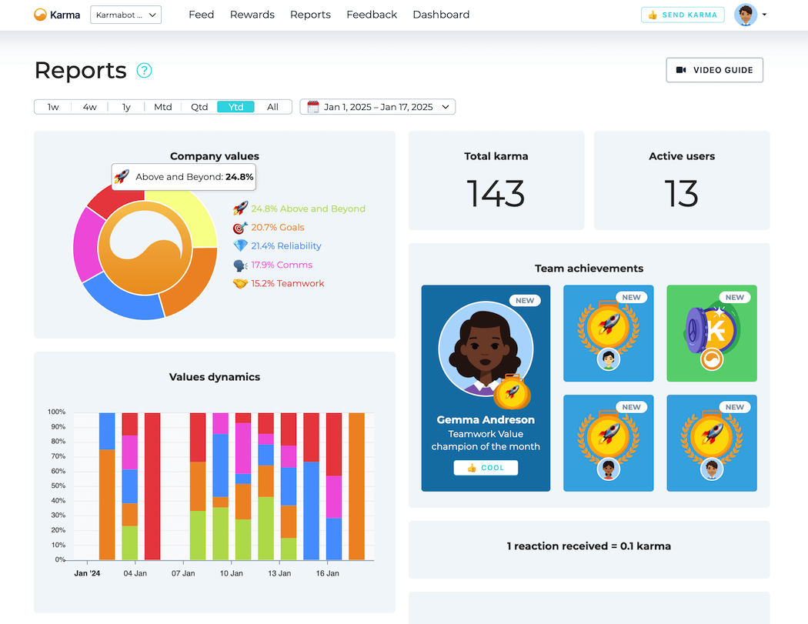Click the Goals target icon in legend

click(239, 227)
